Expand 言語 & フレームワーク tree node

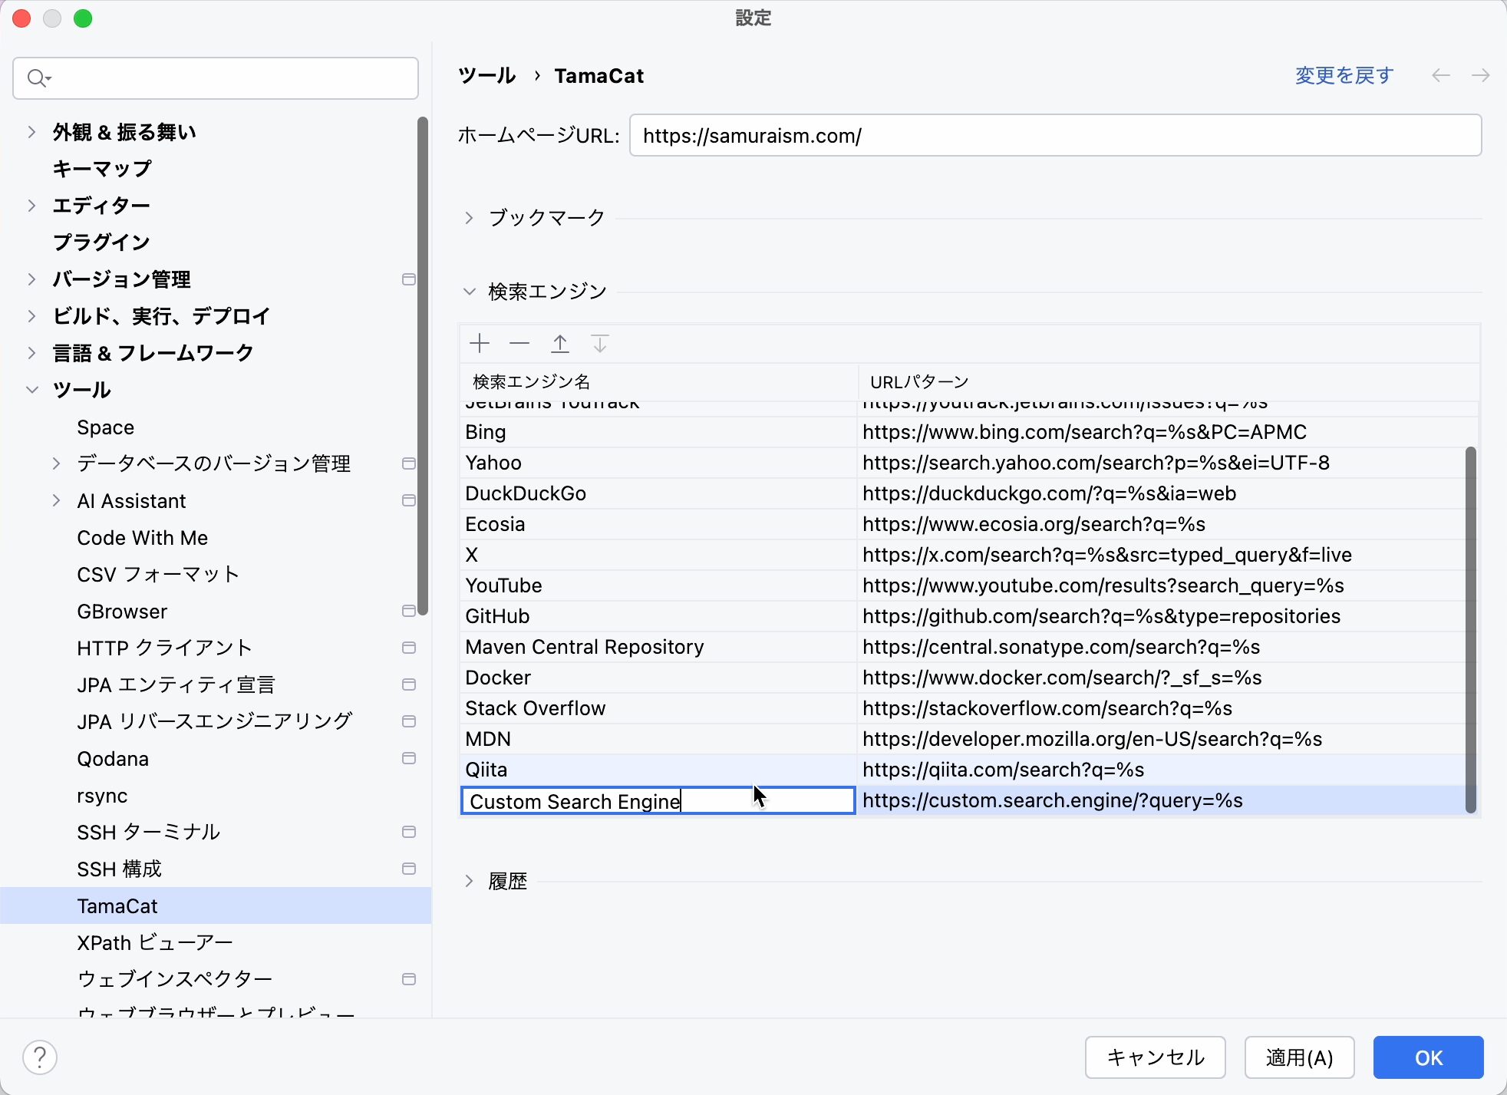(31, 353)
